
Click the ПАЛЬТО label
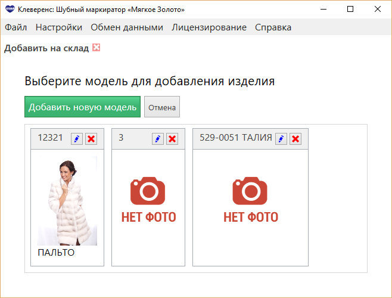[56, 253]
